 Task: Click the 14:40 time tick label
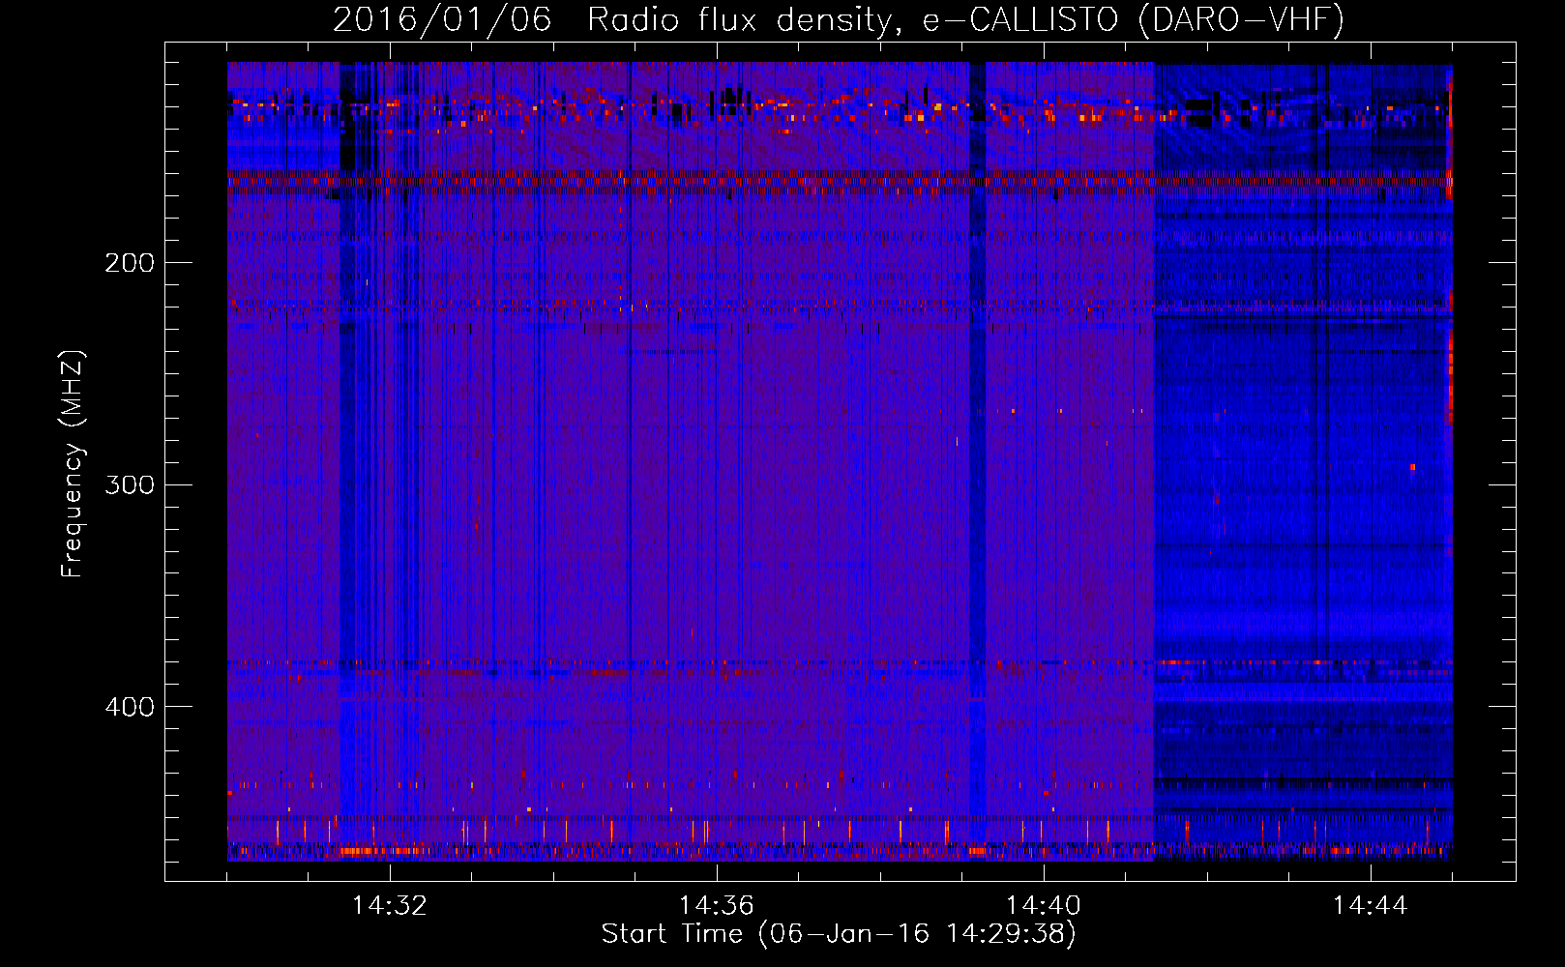1044,906
